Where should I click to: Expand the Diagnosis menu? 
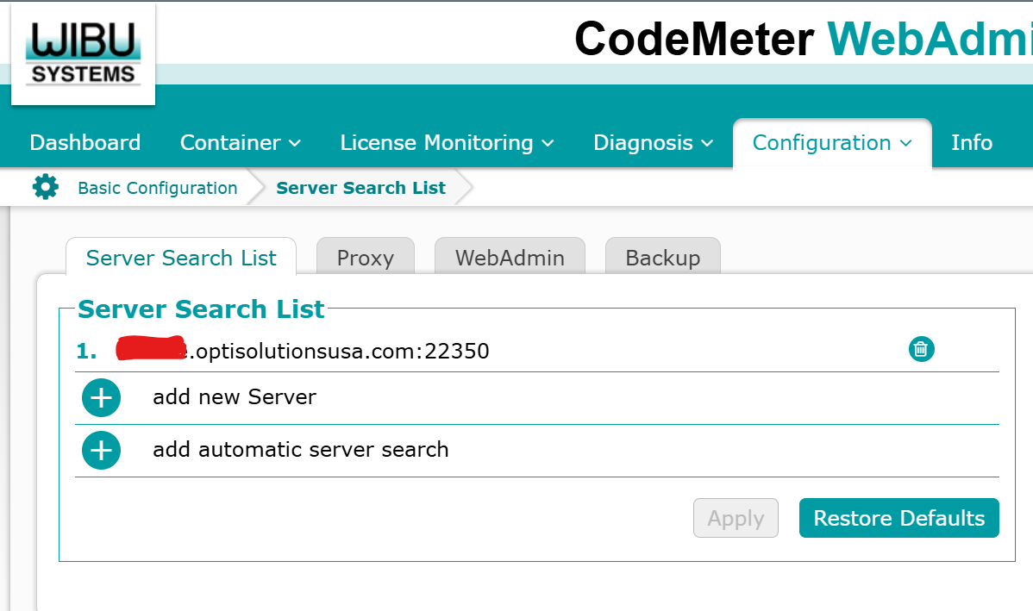pos(653,143)
